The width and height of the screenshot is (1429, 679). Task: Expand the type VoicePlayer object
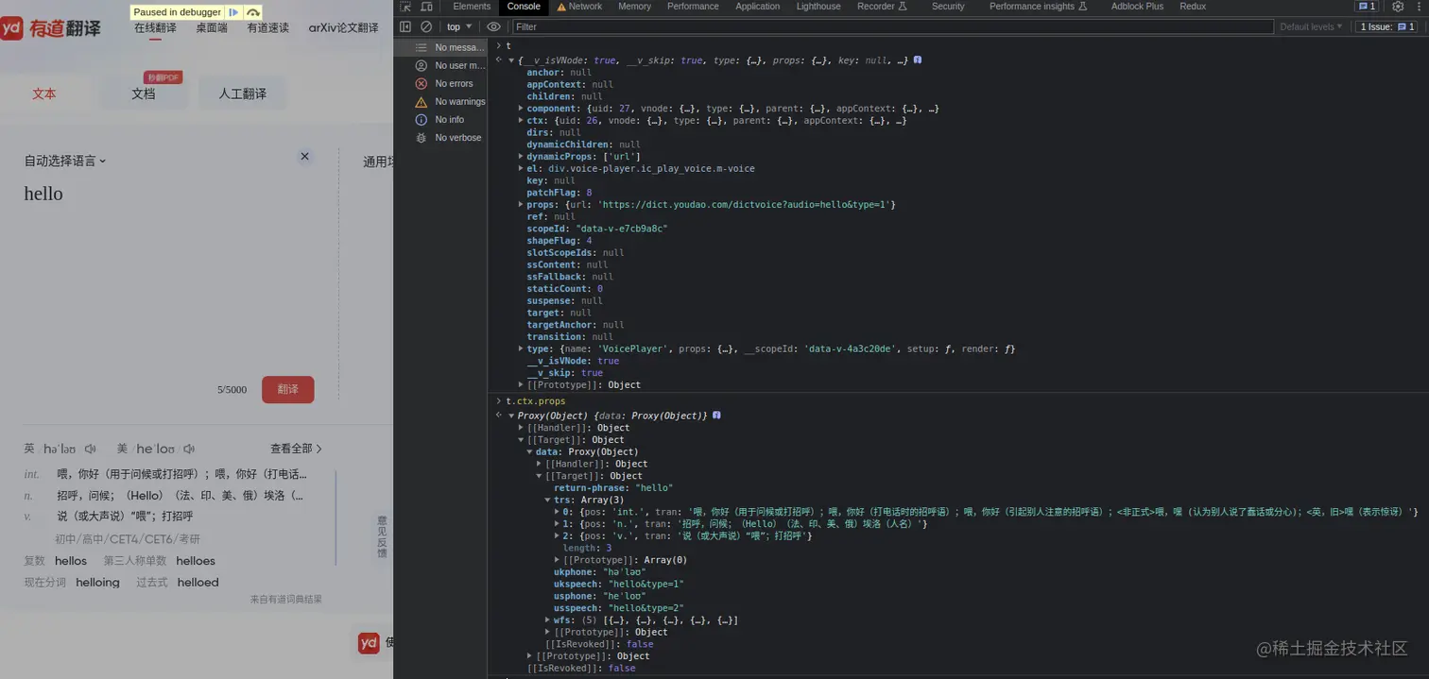(520, 349)
